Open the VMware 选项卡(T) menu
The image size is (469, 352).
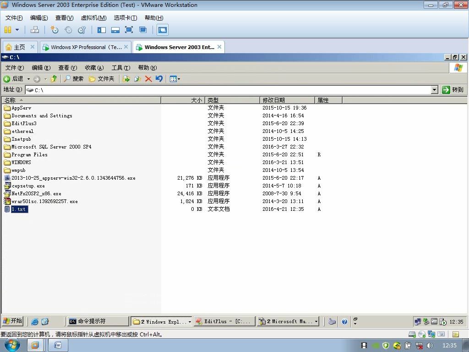click(x=125, y=18)
